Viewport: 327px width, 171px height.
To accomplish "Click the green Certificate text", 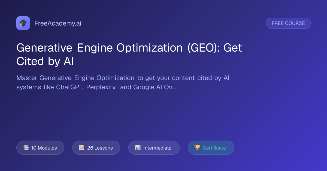I will [214, 148].
